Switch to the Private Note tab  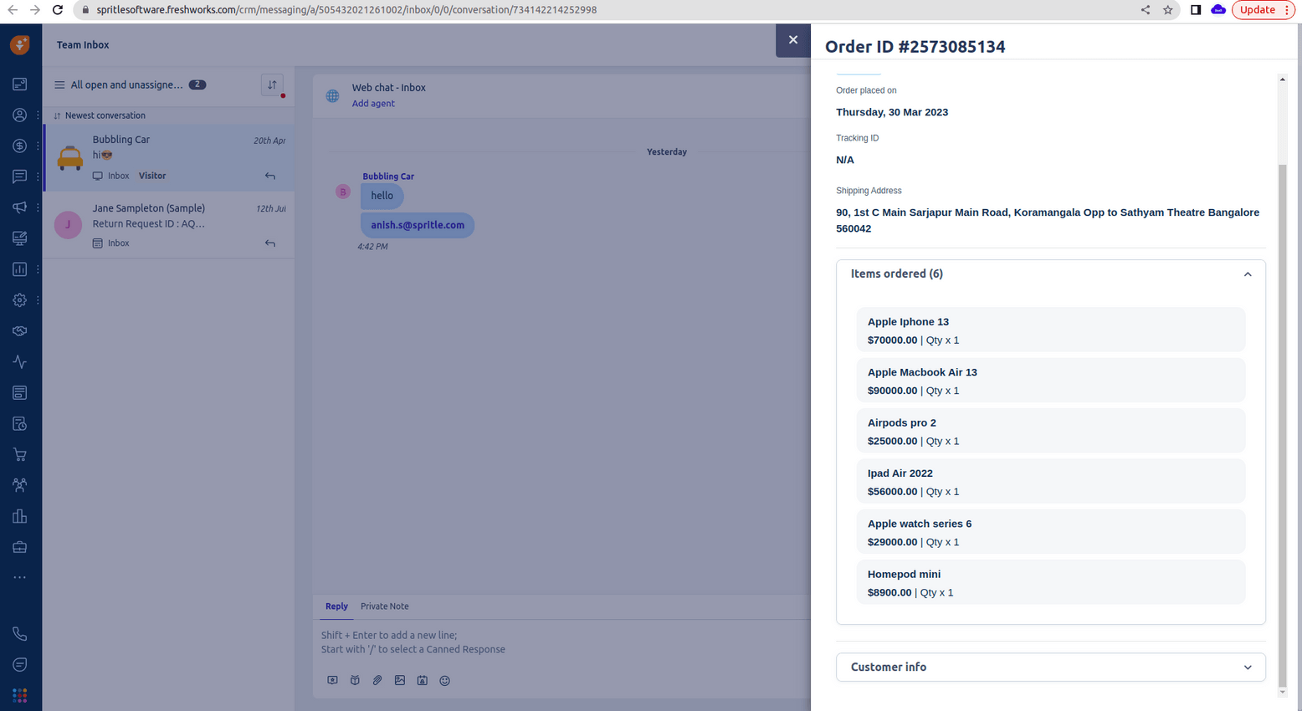385,606
